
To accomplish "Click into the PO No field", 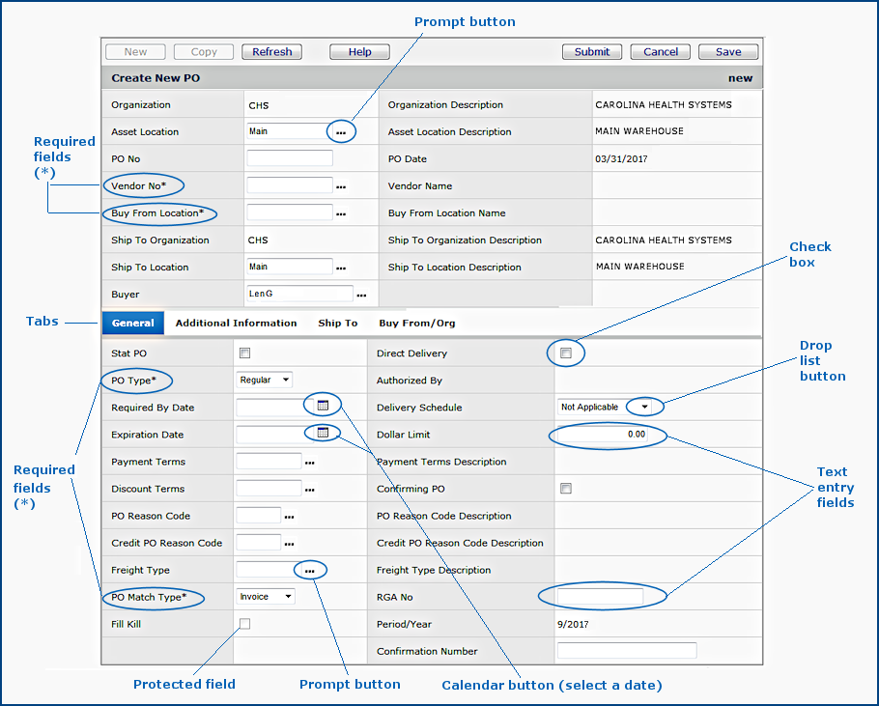I will click(x=289, y=158).
